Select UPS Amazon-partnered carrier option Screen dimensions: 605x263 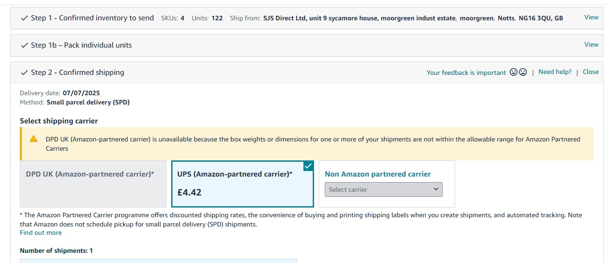click(242, 184)
